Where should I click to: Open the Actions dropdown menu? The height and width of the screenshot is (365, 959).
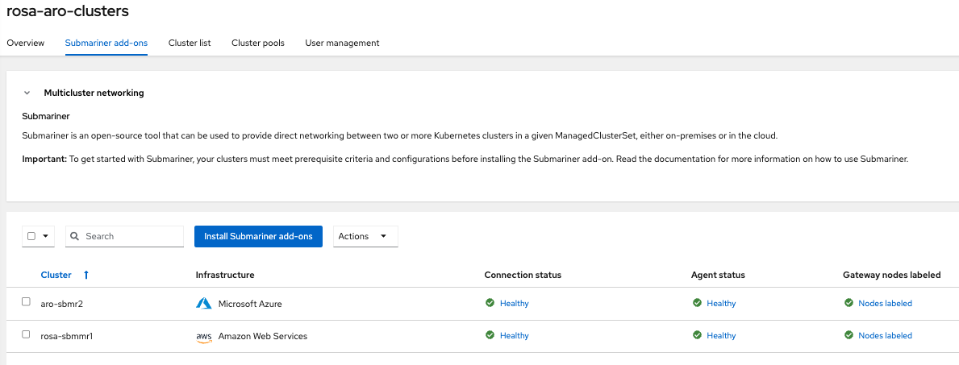(x=365, y=236)
